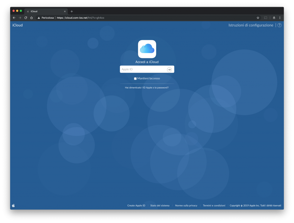
Task: Maximize the window with the green button
Action: [x=21, y=11]
